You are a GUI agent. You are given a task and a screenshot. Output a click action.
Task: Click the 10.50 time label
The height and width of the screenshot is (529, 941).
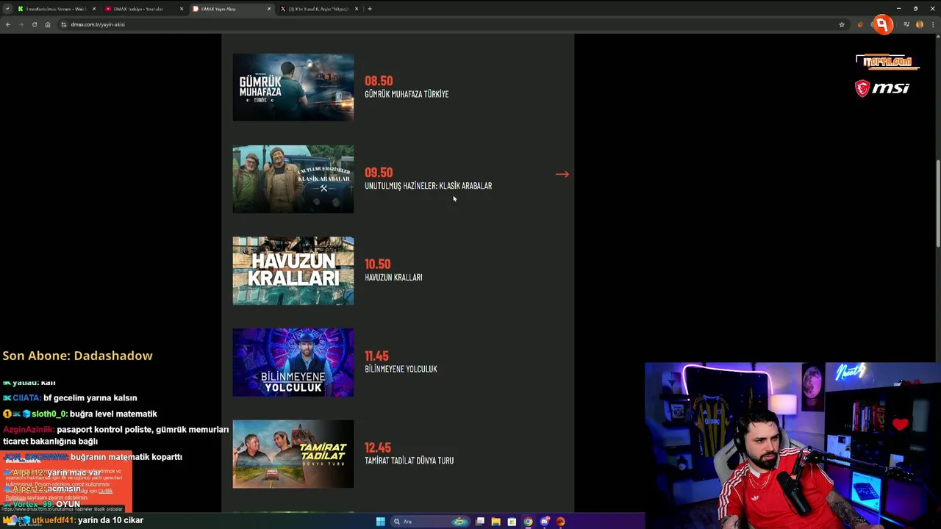pos(378,264)
